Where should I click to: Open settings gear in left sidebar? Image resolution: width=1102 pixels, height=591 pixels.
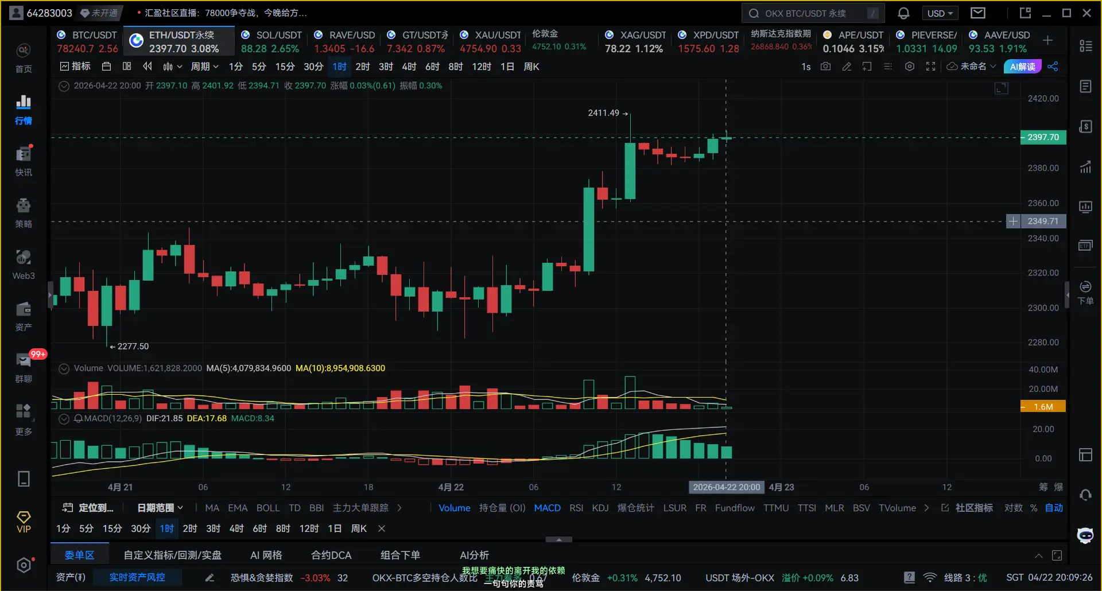click(x=24, y=565)
